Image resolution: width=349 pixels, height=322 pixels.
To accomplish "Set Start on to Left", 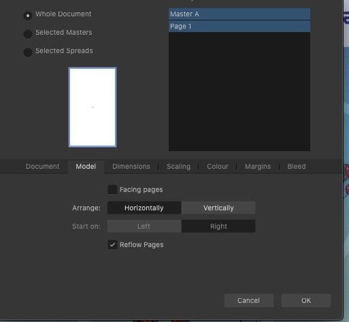I will (144, 226).
